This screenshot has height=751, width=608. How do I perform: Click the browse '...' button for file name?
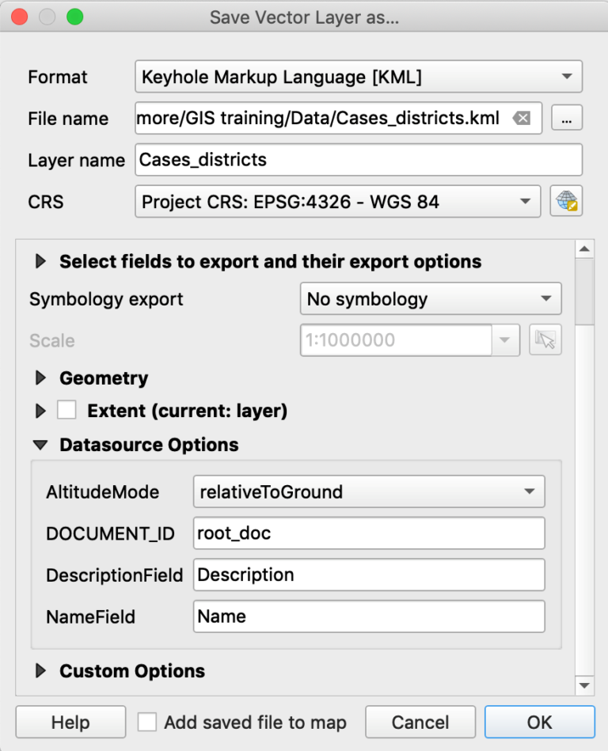[x=567, y=118]
